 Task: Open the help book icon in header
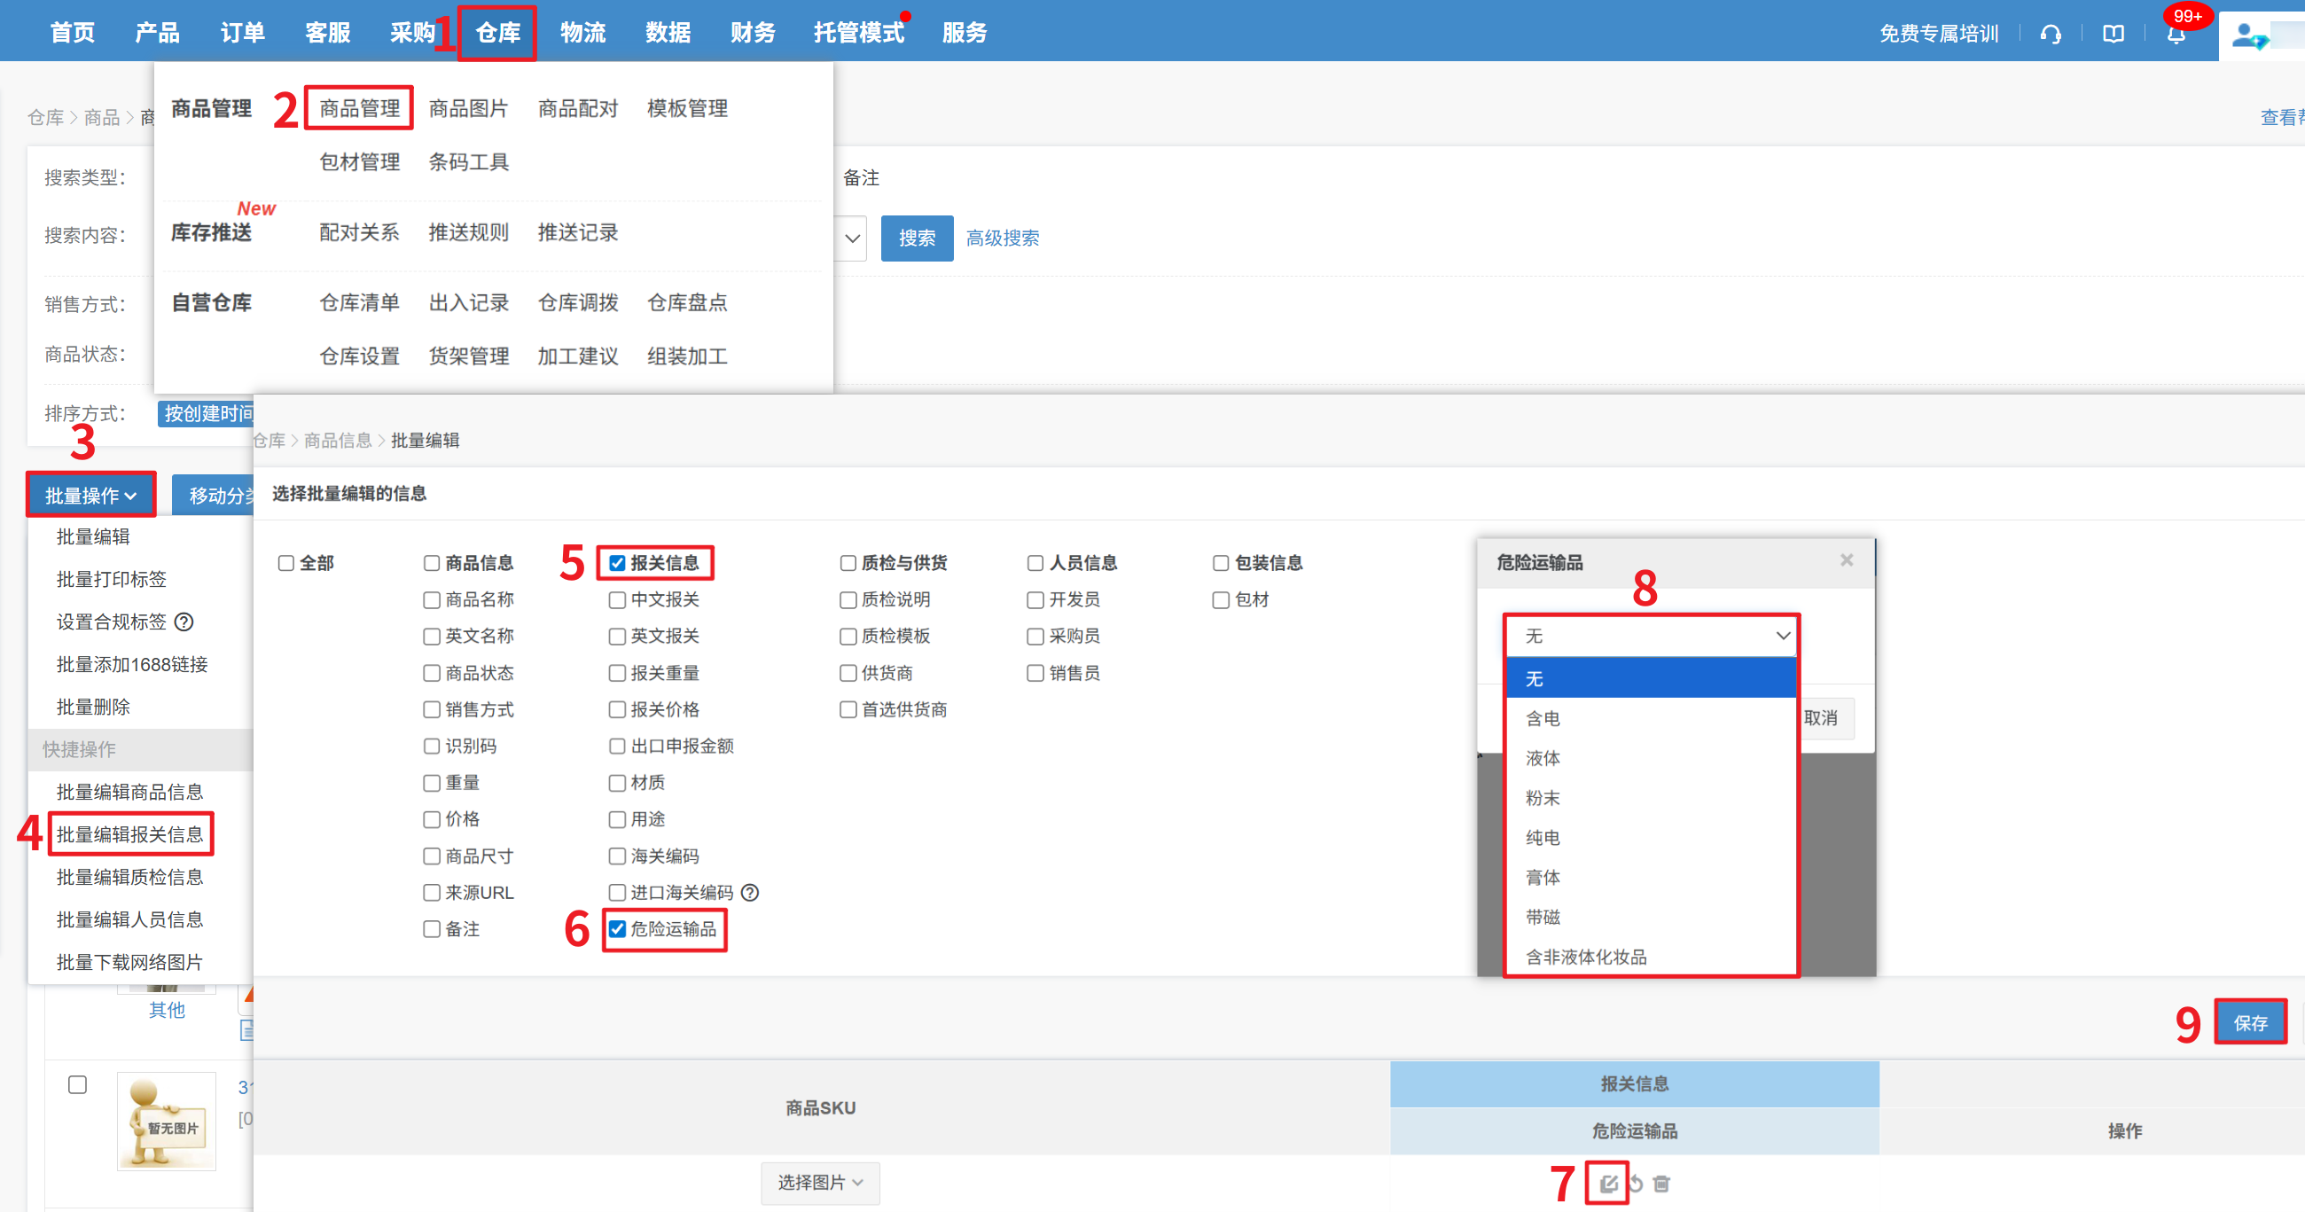click(2113, 34)
